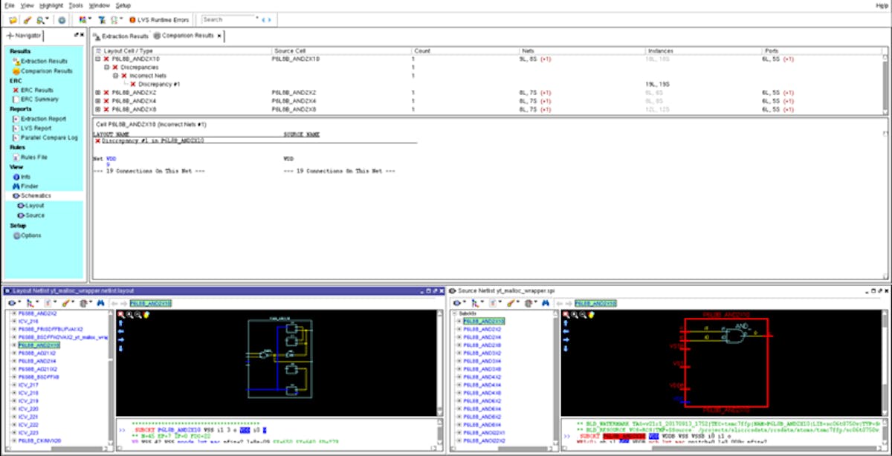Click LVS Runtime Errors toolbar button
This screenshot has height=456, width=892.
pyautogui.click(x=158, y=20)
